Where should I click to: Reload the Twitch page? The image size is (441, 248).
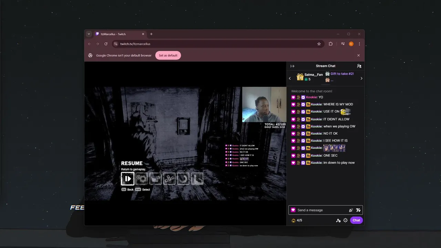106,44
